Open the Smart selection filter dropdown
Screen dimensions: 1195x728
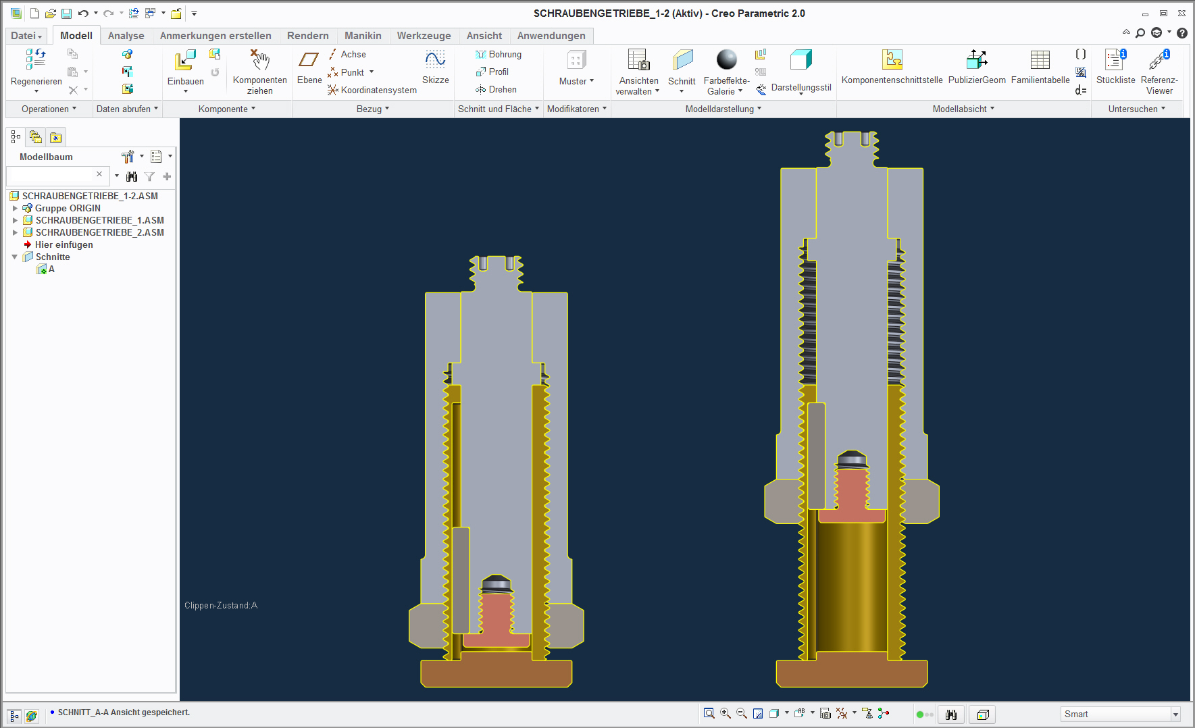tap(1175, 714)
